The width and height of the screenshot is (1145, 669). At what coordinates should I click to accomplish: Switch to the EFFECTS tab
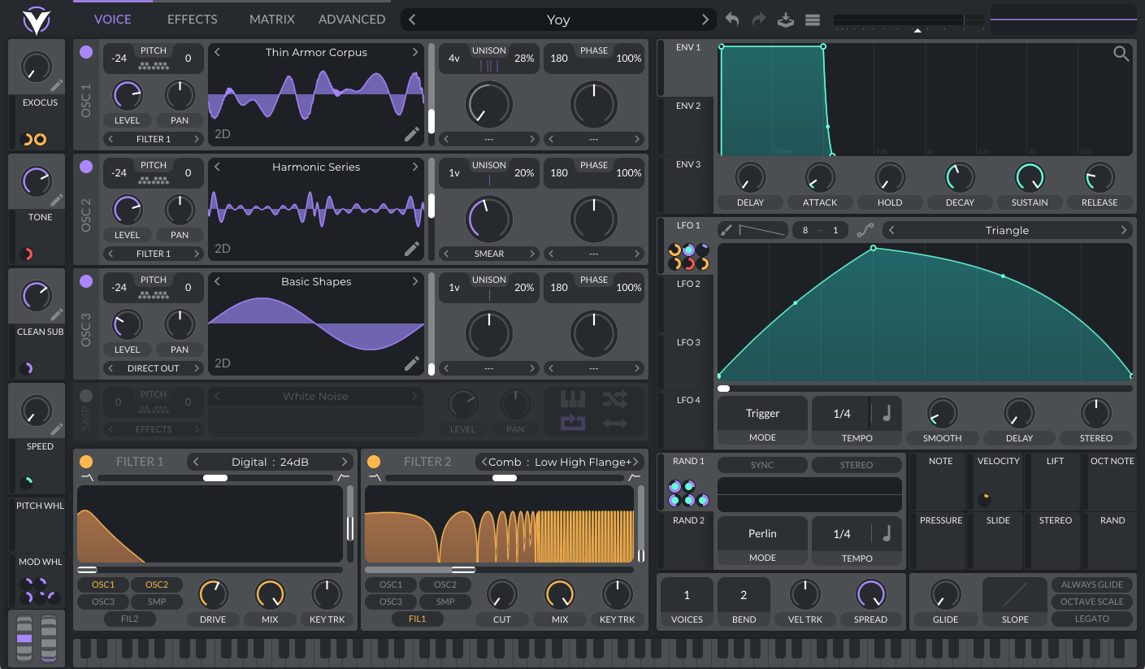point(193,19)
